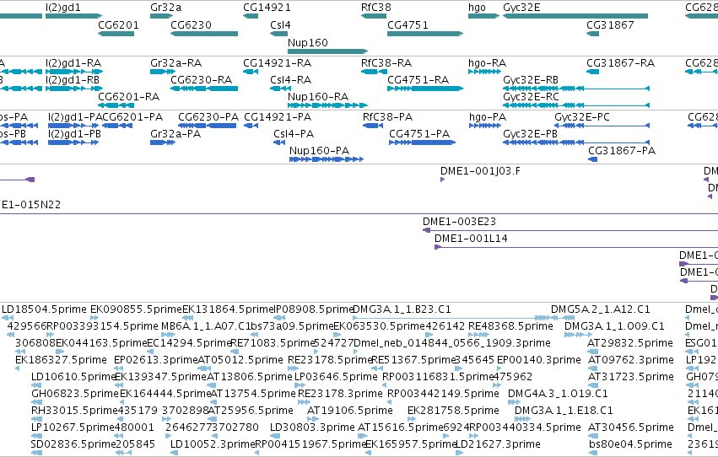Select the bs80e04.5prime EST label

(630, 444)
